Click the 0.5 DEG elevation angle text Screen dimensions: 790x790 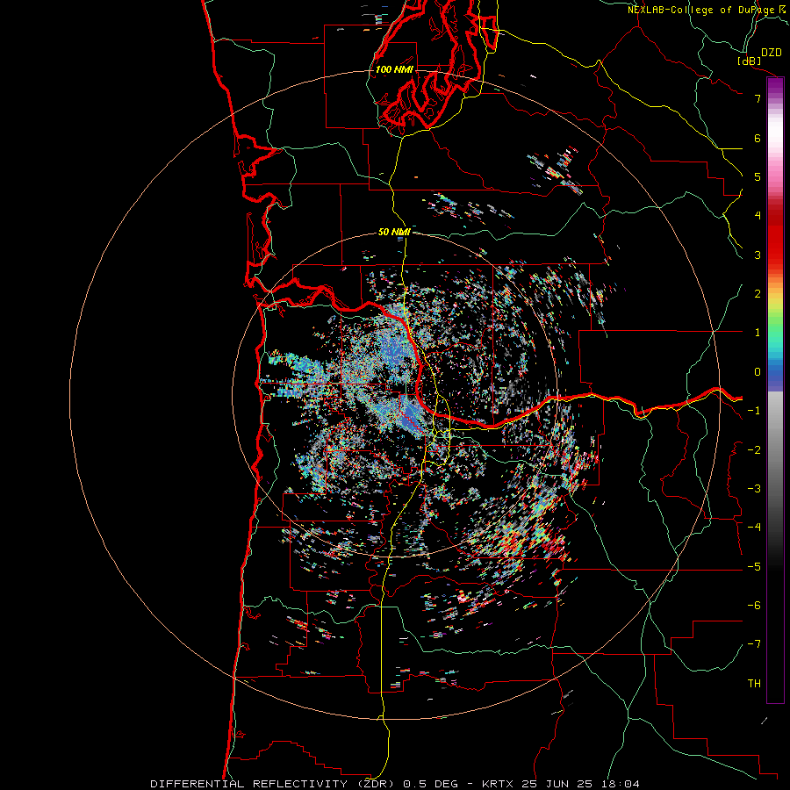[x=431, y=784]
